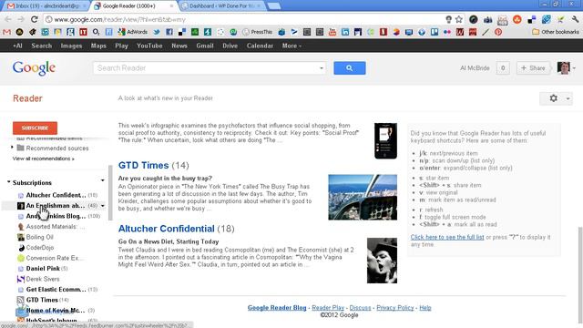This screenshot has height=328, width=583.
Task: Reload the page with the refresh icon
Action: coord(35,19)
